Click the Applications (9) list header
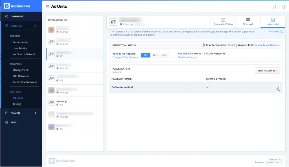This screenshot has height=167, width=289. click(x=57, y=20)
